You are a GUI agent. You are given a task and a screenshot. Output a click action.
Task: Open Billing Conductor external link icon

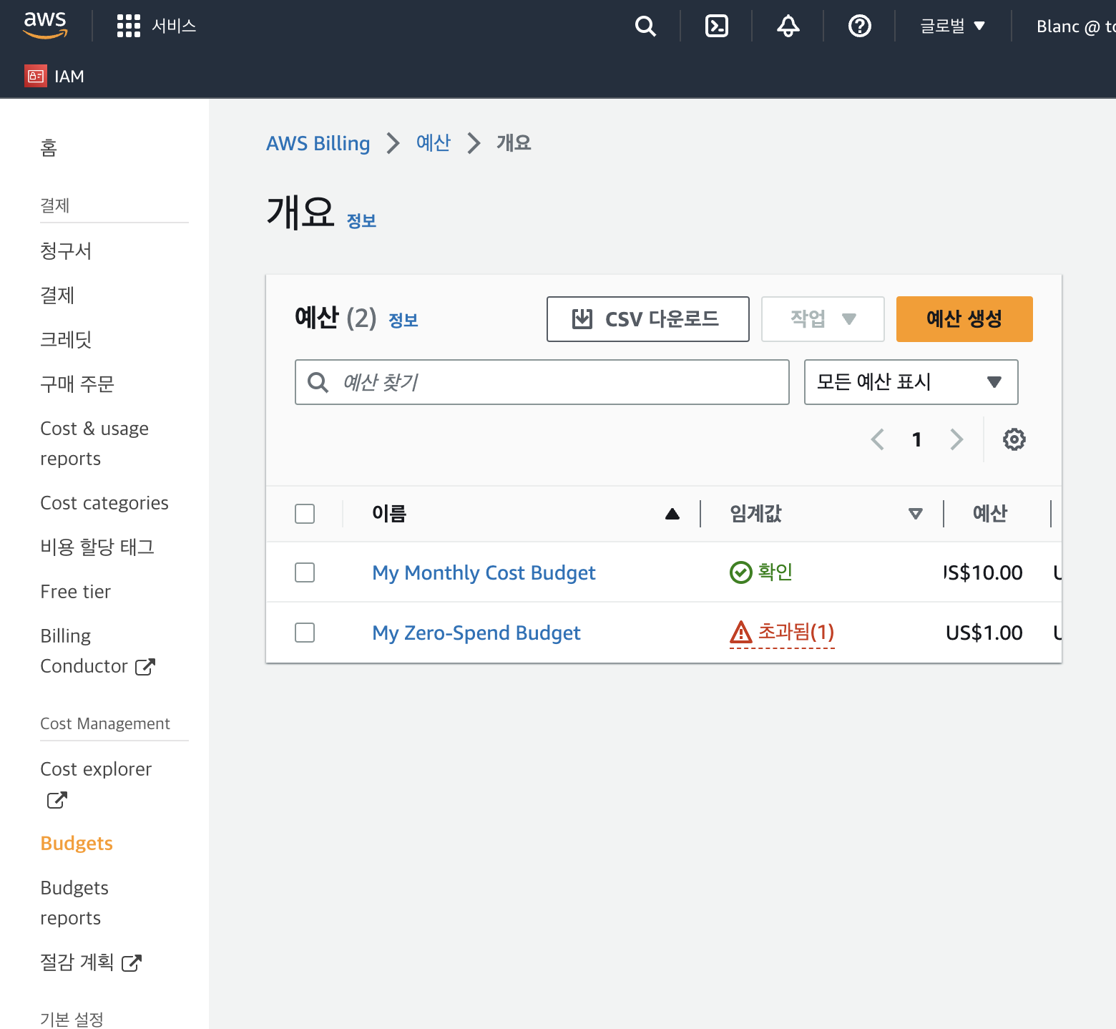tap(145, 667)
